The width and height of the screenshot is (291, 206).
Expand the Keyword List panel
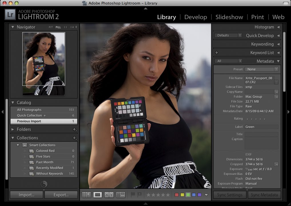[278, 53]
